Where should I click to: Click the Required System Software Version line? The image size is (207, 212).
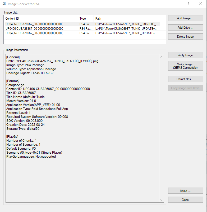click(x=37, y=117)
